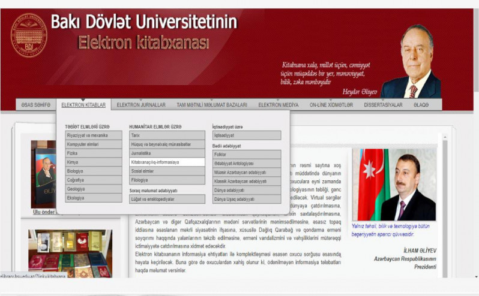The width and height of the screenshot is (479, 296).
Task: Open the Heydər Əliyev book thumbnail
Action: pyautogui.click(x=43, y=174)
